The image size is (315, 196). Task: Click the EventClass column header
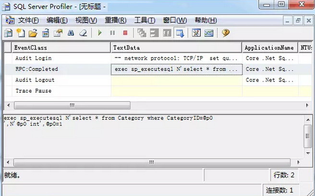[x=61, y=48]
